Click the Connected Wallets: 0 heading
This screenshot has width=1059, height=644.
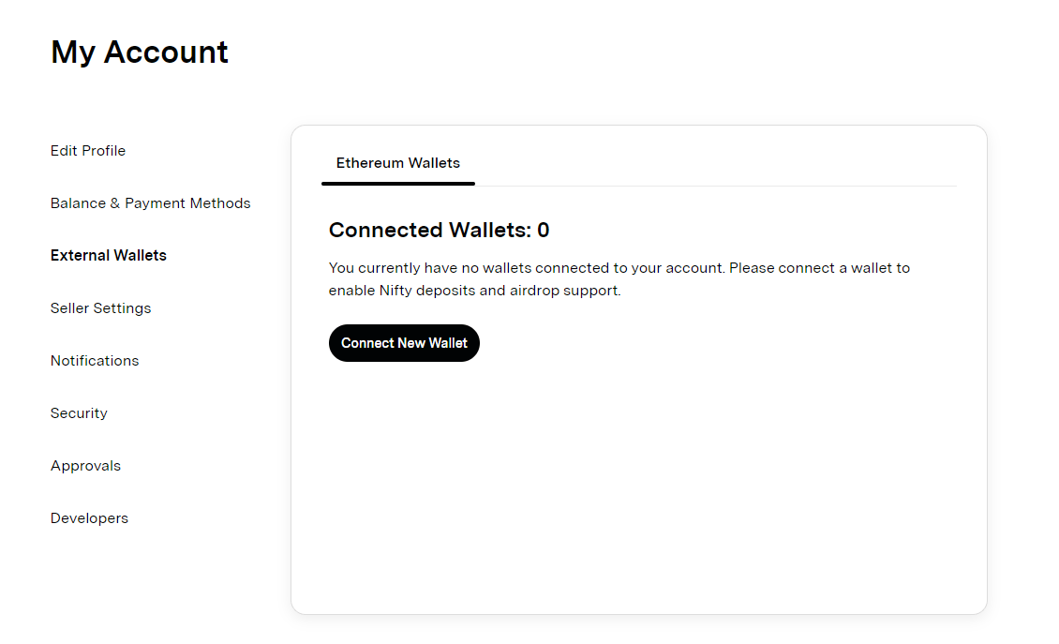tap(439, 231)
